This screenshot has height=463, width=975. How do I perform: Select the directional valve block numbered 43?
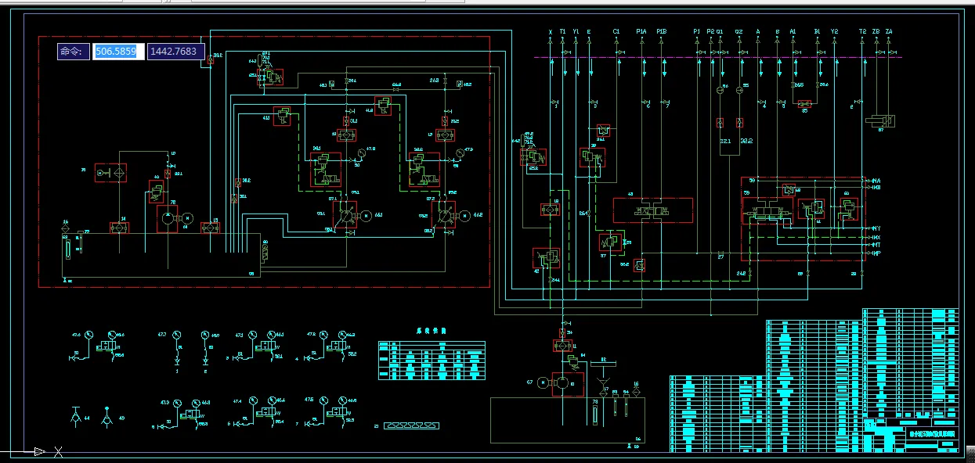[x=653, y=210]
